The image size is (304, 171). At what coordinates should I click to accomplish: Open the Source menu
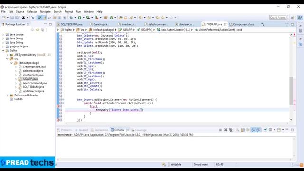[x=20, y=12]
